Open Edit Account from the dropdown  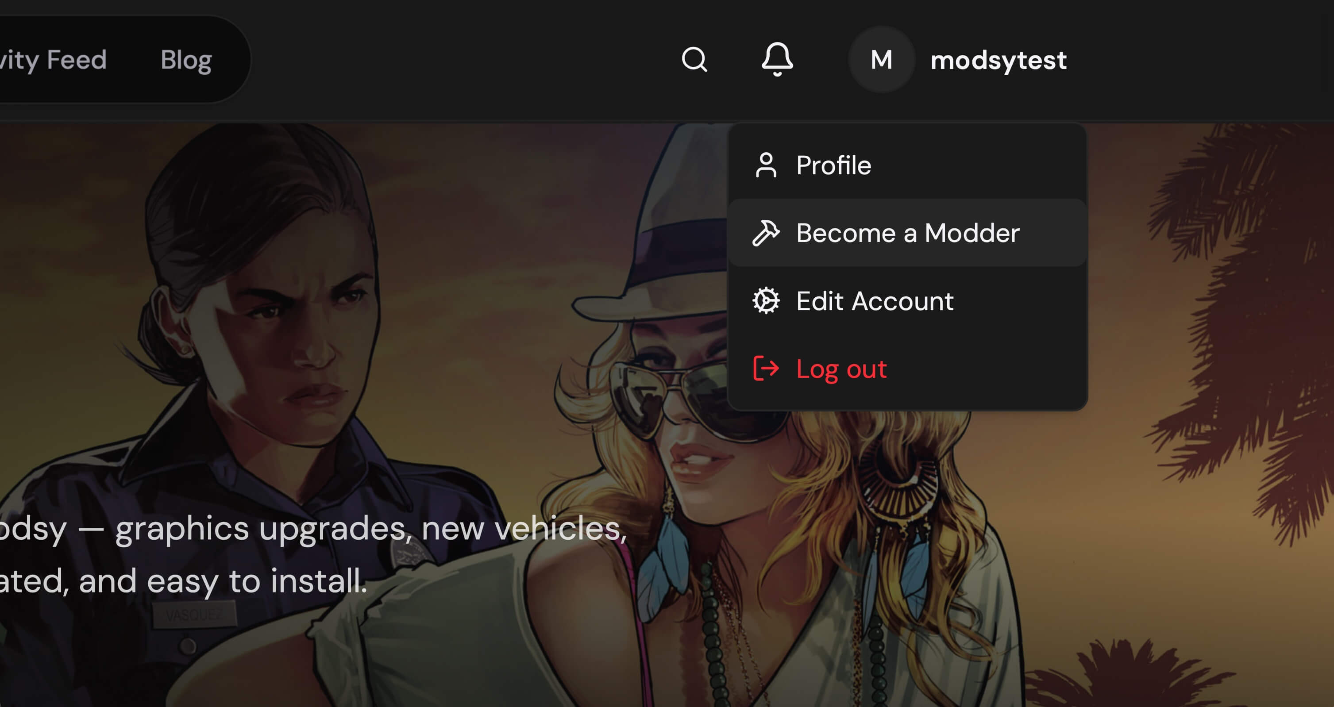coord(907,301)
